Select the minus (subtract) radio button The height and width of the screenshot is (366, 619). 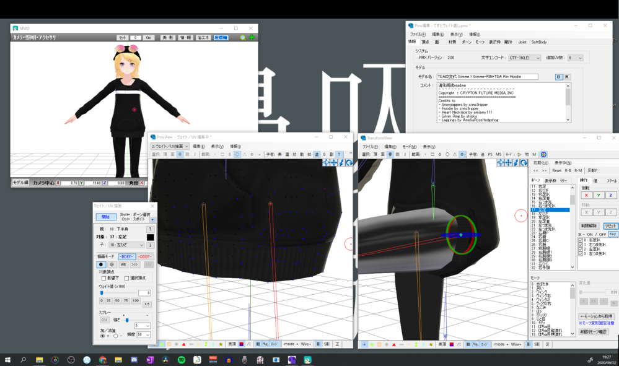pos(116,336)
